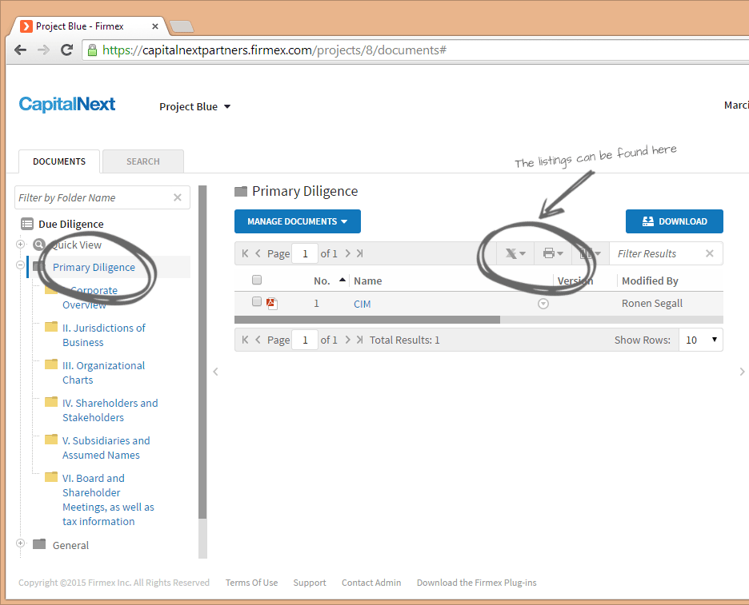Click the top page number field
Viewport: 749px width, 605px height.
[x=305, y=253]
